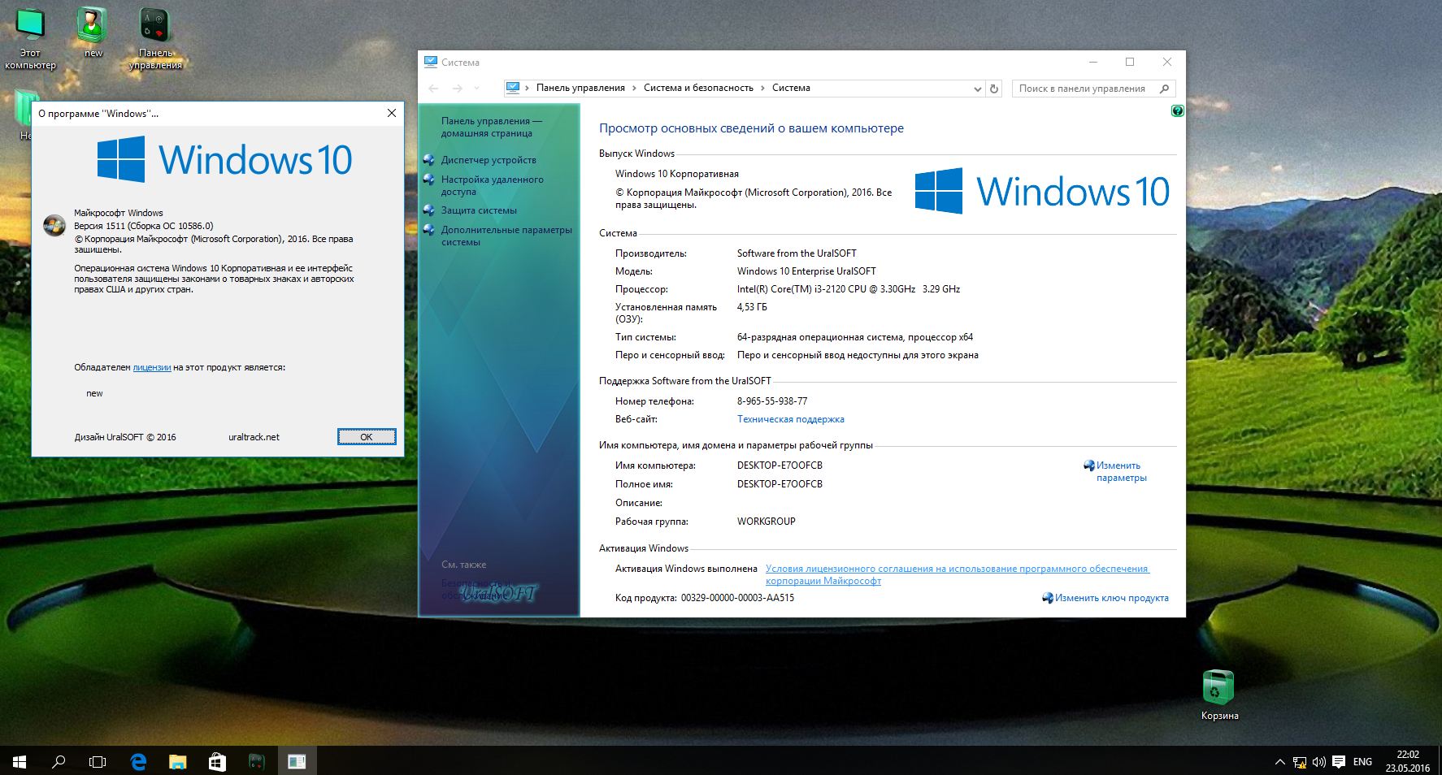Switch input language ENG indicator
1442x775 pixels.
coord(1362,762)
